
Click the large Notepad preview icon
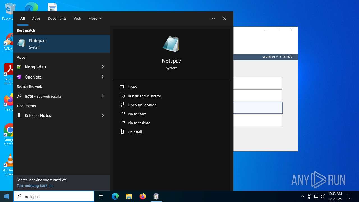click(171, 44)
